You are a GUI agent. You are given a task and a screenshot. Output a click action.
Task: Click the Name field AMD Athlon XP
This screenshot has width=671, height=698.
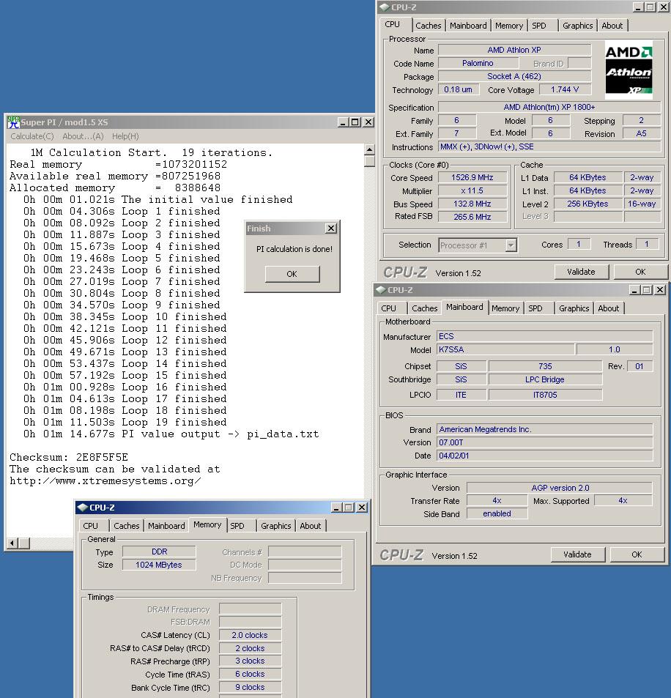click(514, 50)
